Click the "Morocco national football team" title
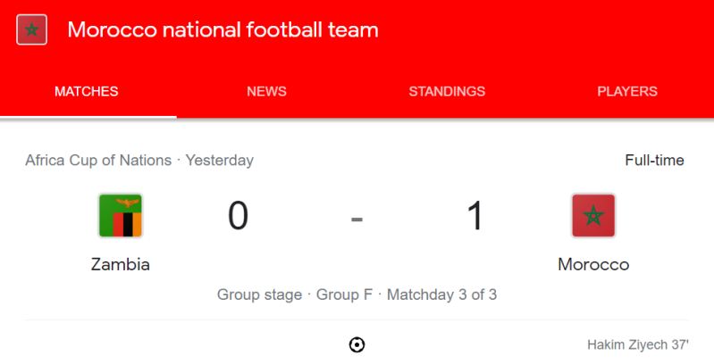Screen dimensions: 714x364 (223, 30)
